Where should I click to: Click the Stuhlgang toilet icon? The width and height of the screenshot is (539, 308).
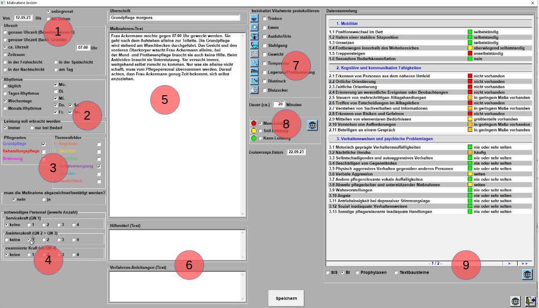[254, 45]
